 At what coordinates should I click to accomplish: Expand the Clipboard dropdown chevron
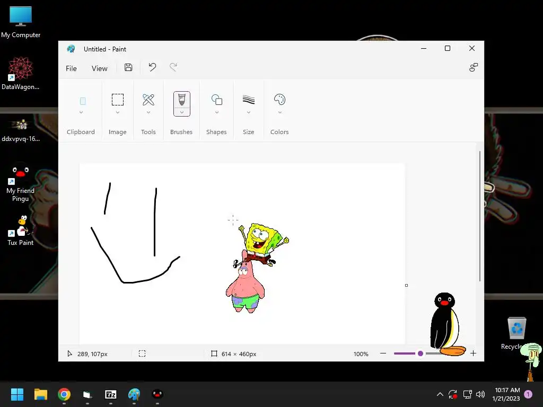coord(81,112)
